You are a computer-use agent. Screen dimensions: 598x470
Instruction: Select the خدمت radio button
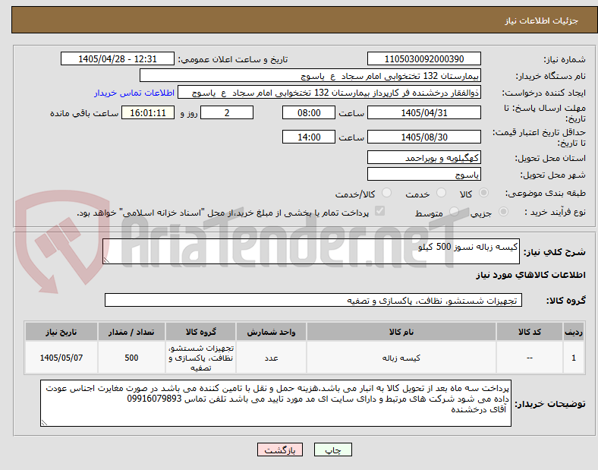[441, 193]
